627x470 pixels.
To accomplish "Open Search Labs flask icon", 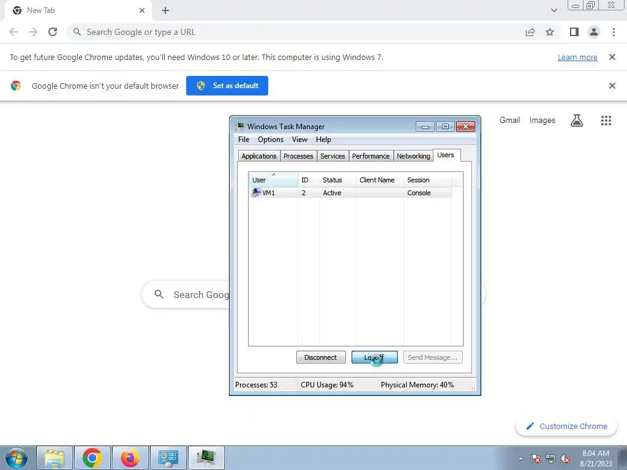I will coord(577,121).
